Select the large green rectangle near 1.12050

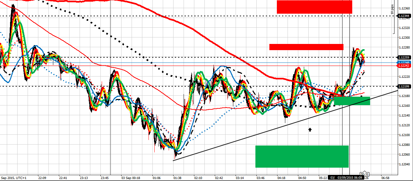coord(302,157)
